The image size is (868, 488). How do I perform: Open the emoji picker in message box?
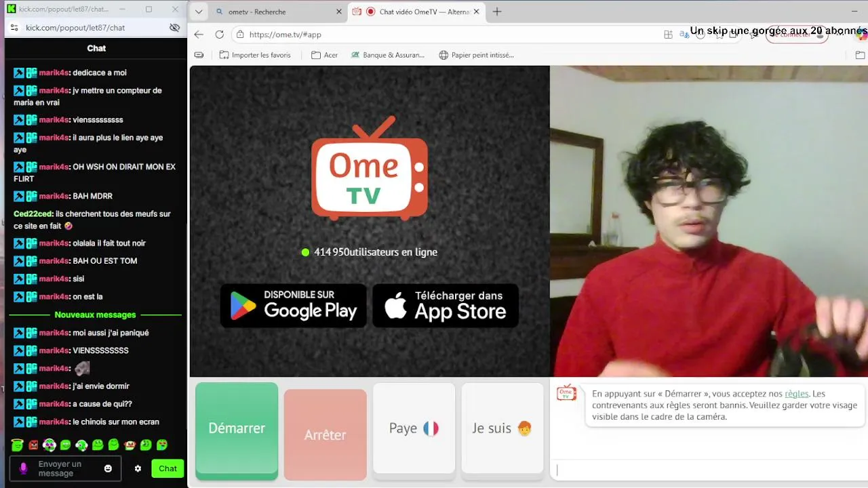pyautogui.click(x=108, y=468)
